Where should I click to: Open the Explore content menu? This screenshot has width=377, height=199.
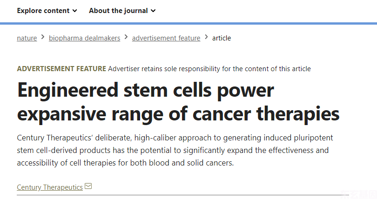[47, 11]
